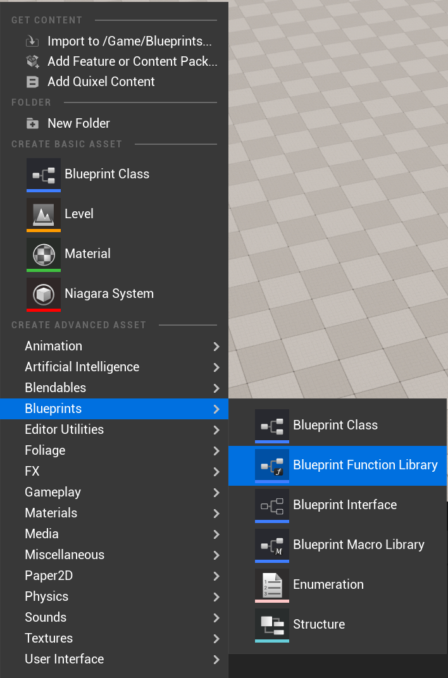Expand the Editor Utilities submenu arrow
This screenshot has width=448, height=678.
point(216,430)
